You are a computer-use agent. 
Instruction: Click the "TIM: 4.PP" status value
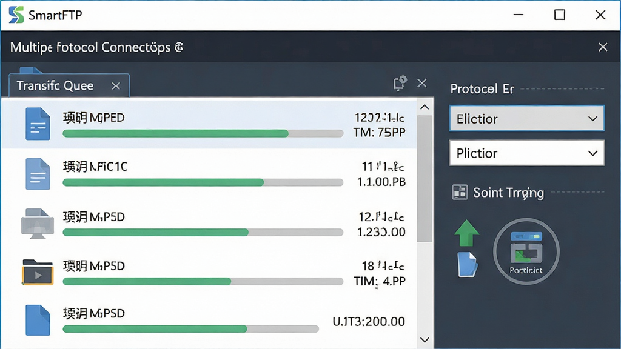tap(380, 281)
